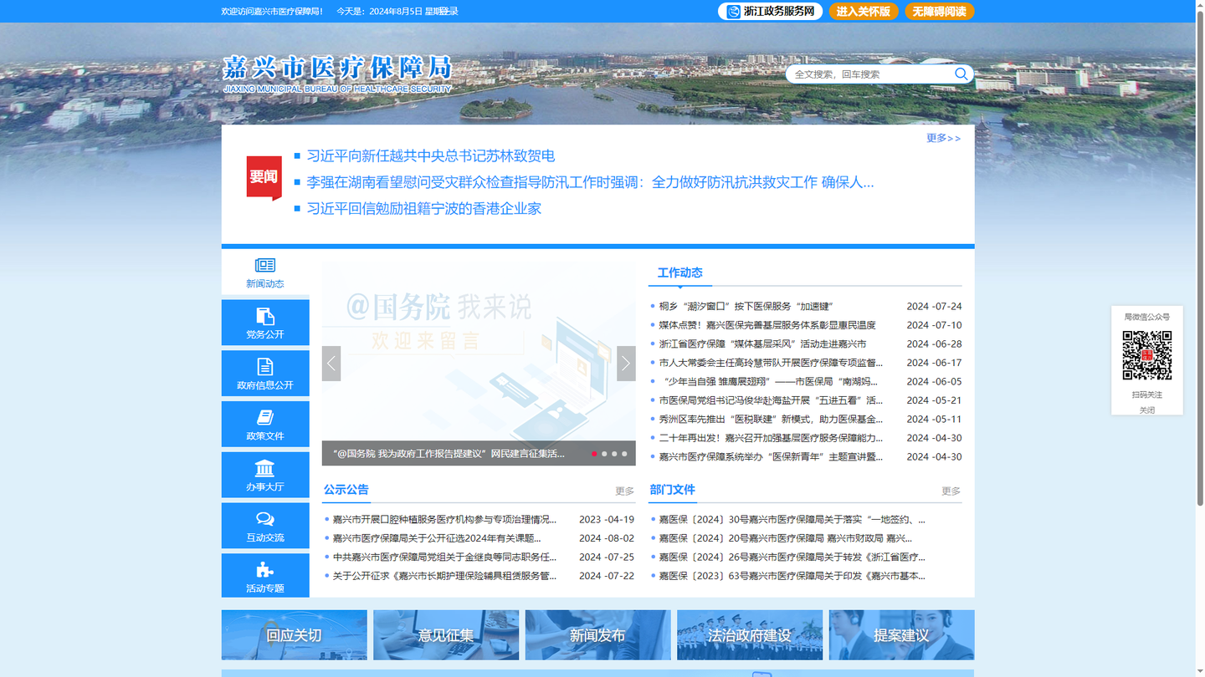Open notice 关于公开征选2024年有关课题
Screen dimensions: 1205x677
click(x=437, y=538)
